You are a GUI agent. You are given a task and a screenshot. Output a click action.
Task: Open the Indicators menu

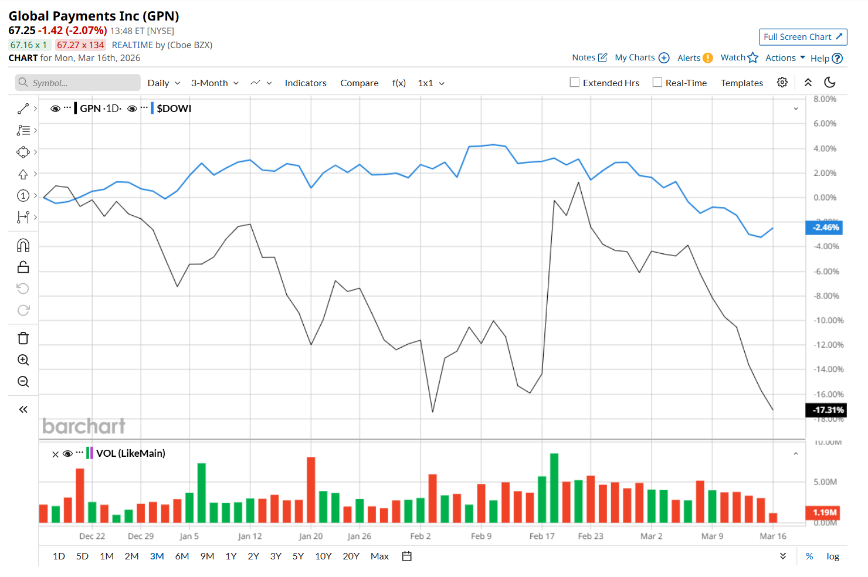point(306,83)
